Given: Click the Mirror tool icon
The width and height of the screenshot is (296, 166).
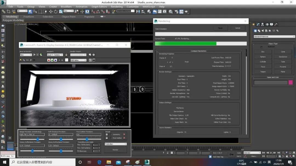Looking at the screenshot, I should 138,11.
